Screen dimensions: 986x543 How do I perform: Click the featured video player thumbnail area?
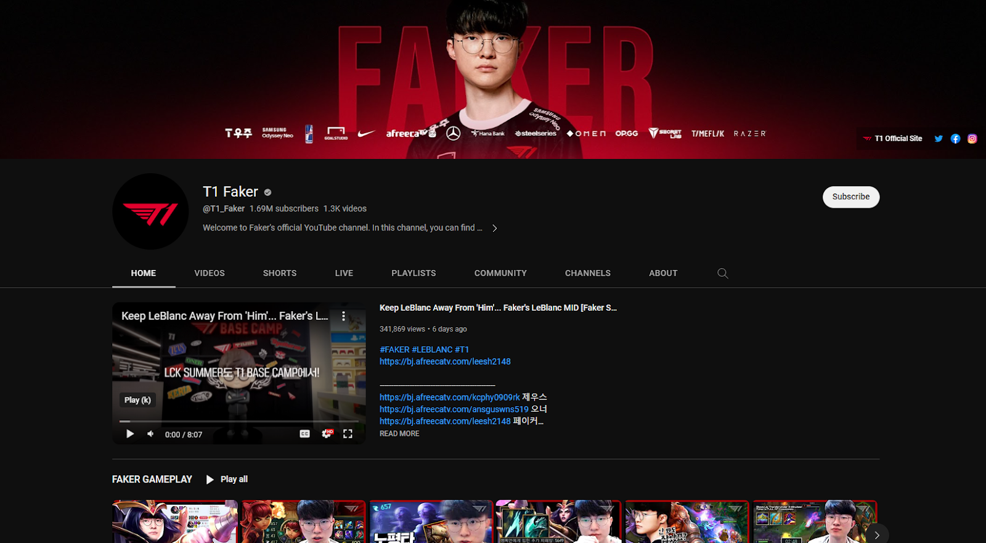click(x=239, y=373)
